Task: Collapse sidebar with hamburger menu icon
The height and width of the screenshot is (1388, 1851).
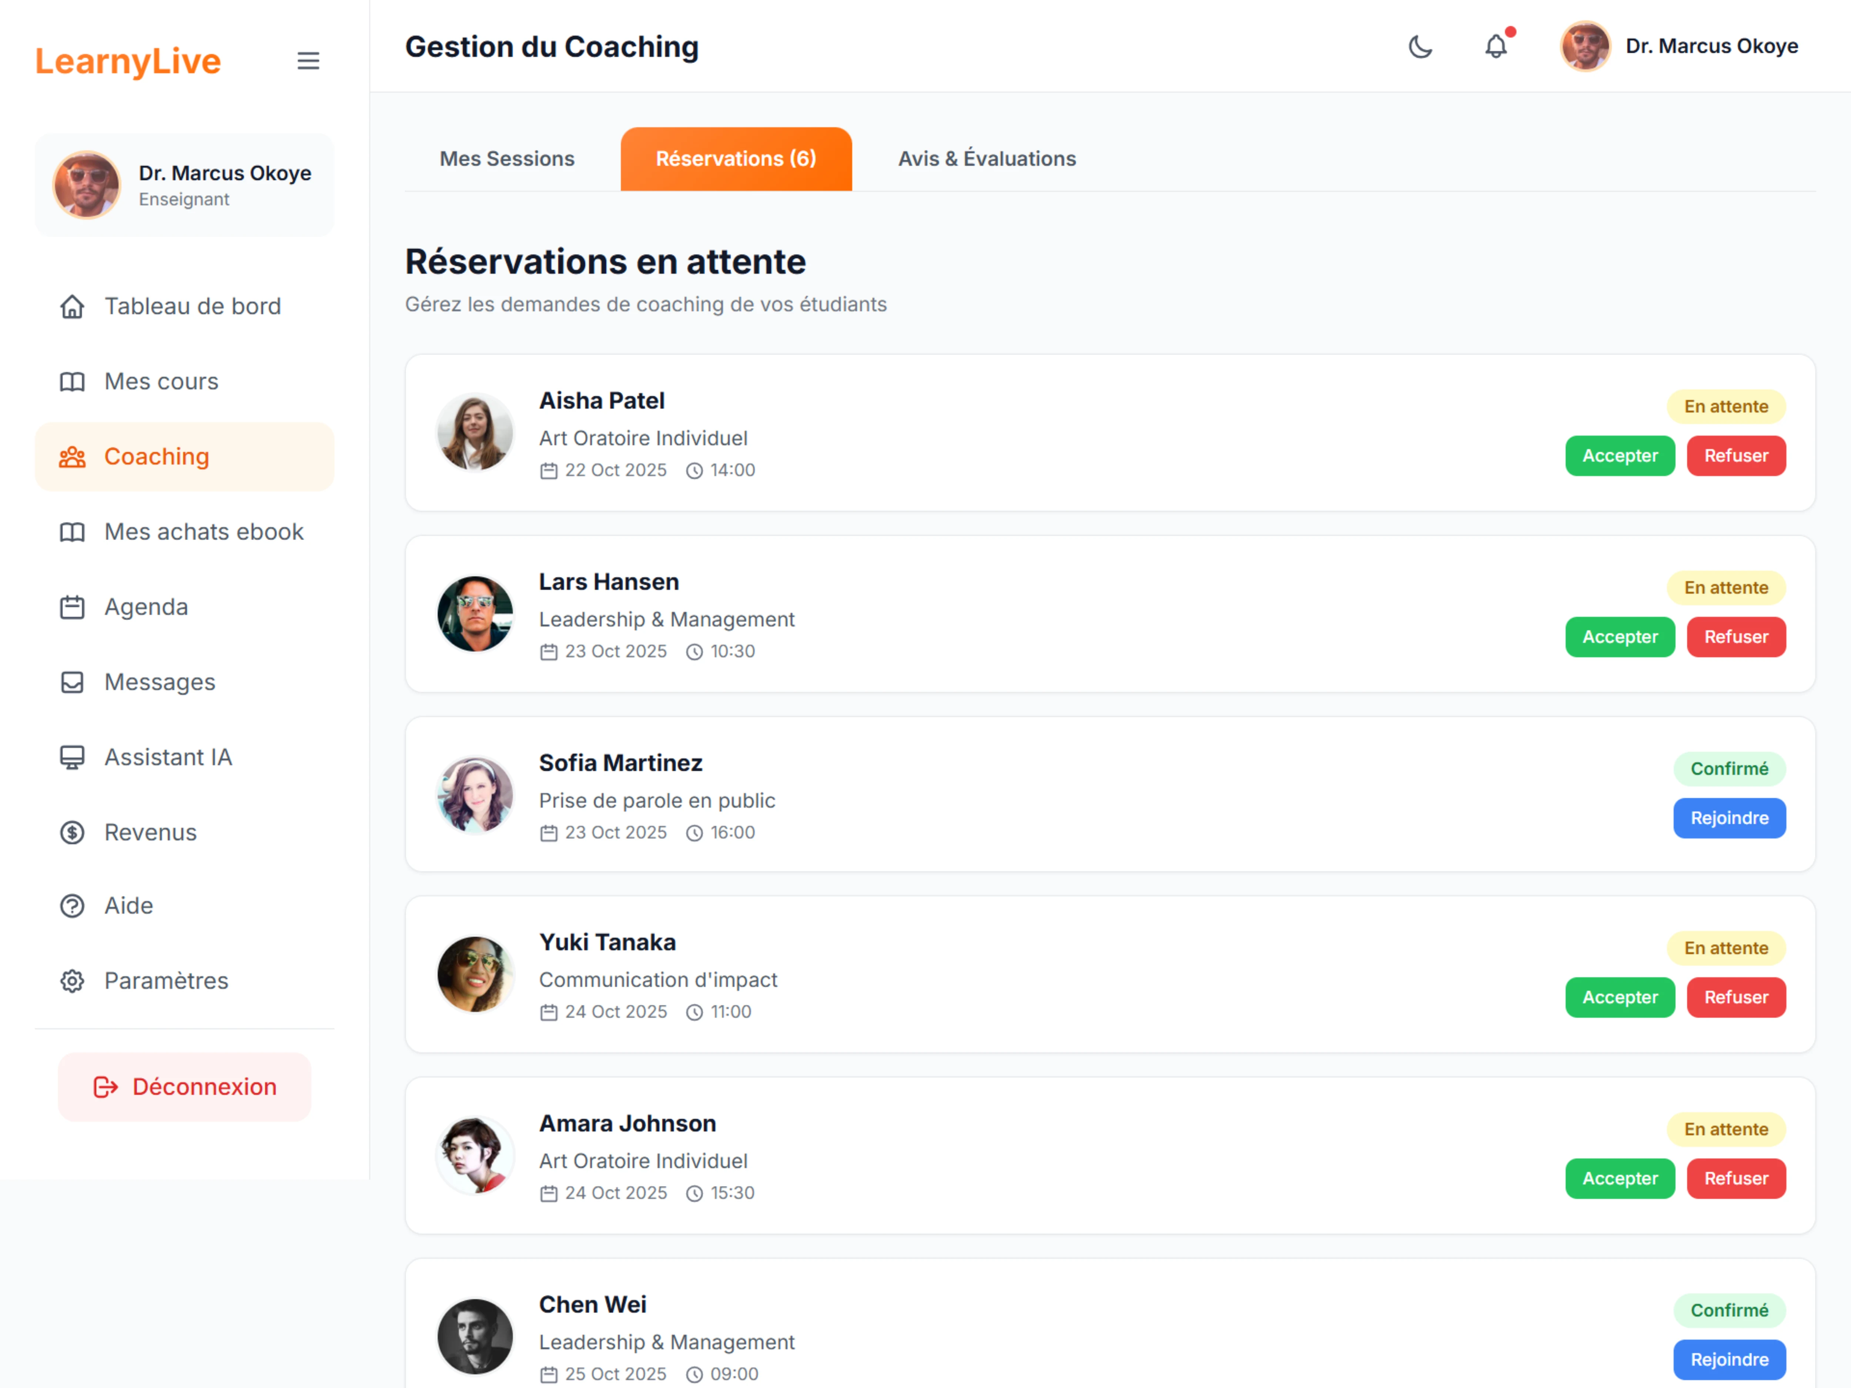Action: 308,61
